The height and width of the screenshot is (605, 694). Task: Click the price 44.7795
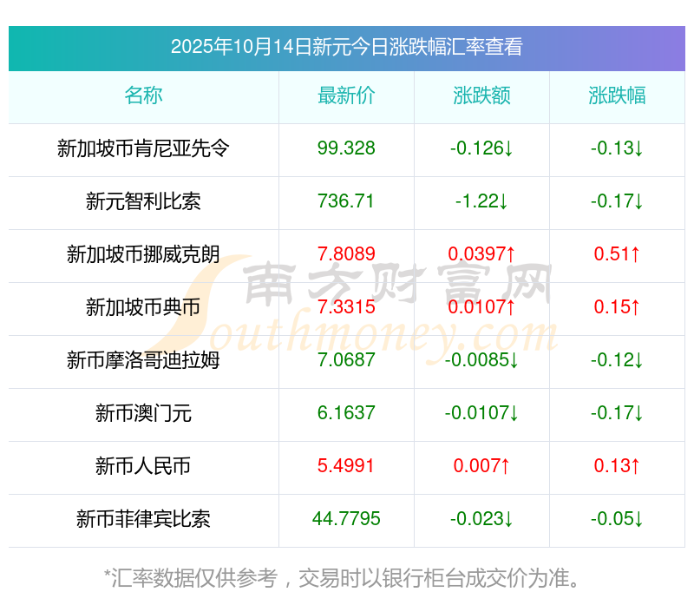coord(346,519)
